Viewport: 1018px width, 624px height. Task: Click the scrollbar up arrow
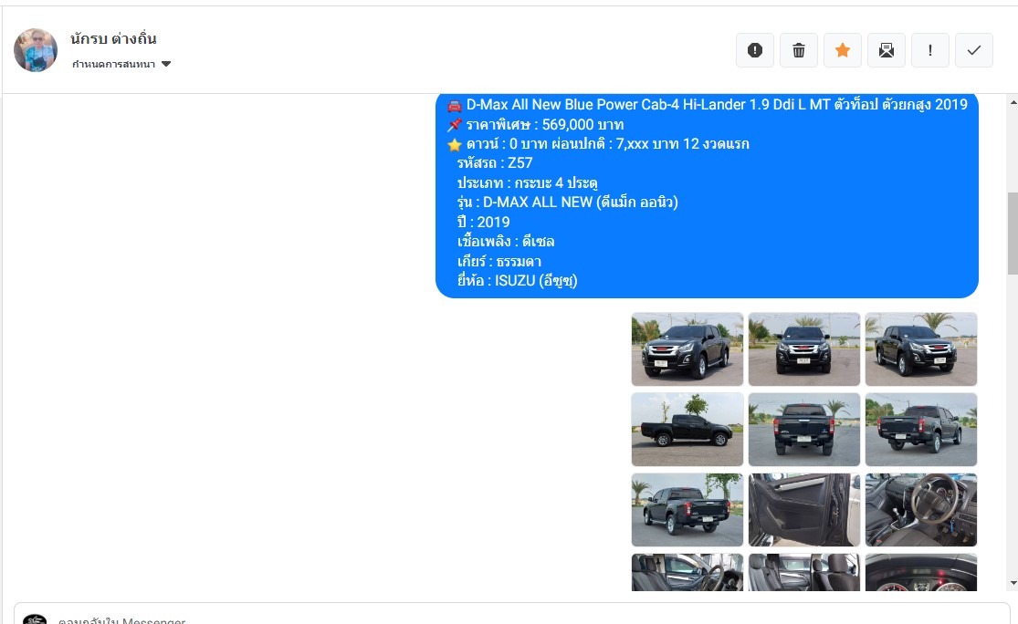pyautogui.click(x=1013, y=102)
